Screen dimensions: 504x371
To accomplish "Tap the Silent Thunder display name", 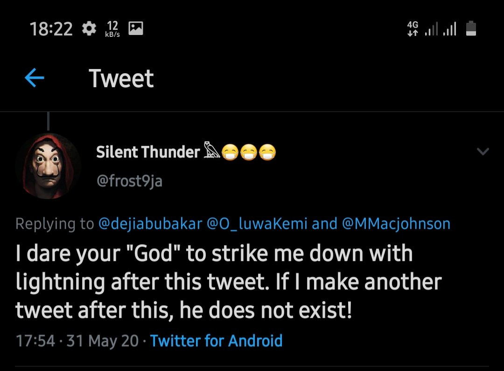I will click(148, 152).
